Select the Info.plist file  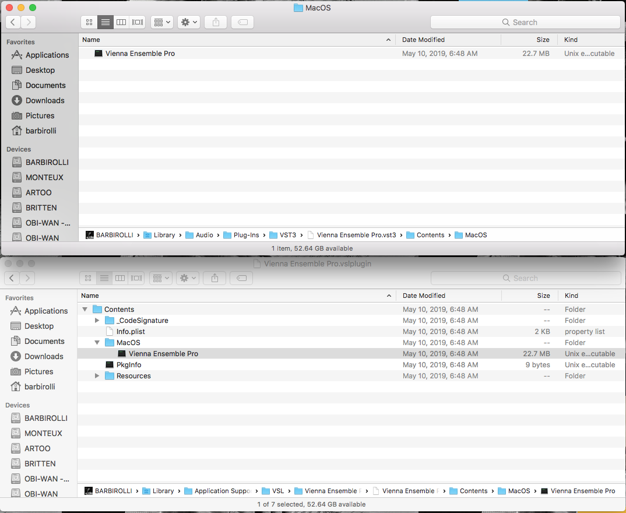click(351, 332)
